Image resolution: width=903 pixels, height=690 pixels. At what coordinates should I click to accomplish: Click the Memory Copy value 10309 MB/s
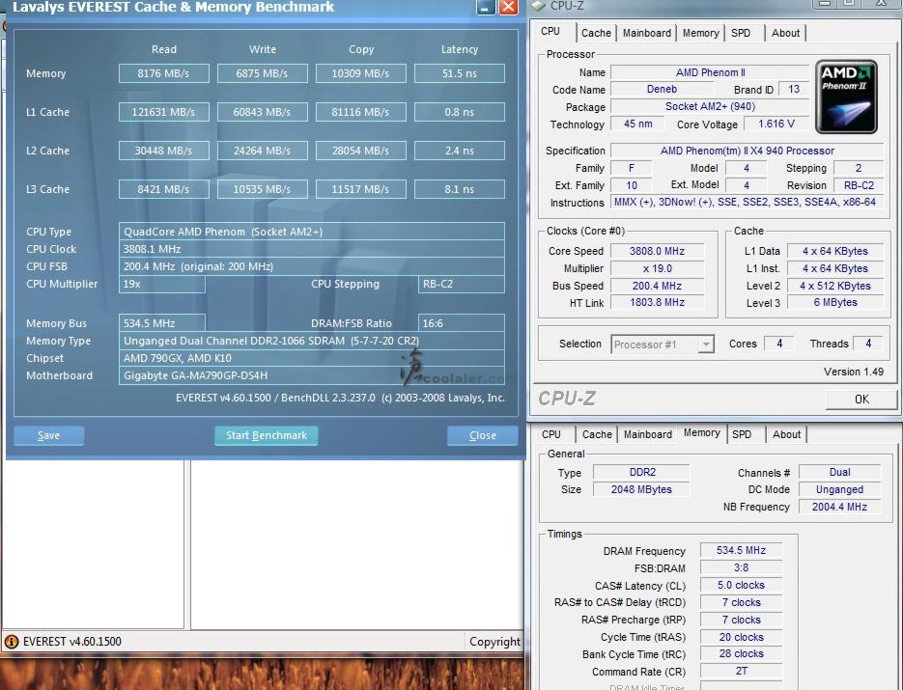360,73
